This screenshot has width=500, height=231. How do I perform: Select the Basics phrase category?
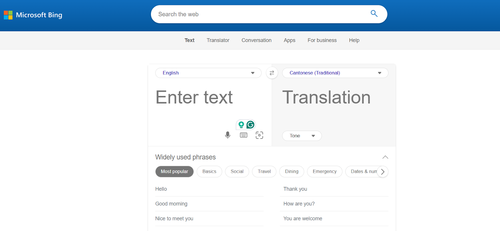[209, 172]
